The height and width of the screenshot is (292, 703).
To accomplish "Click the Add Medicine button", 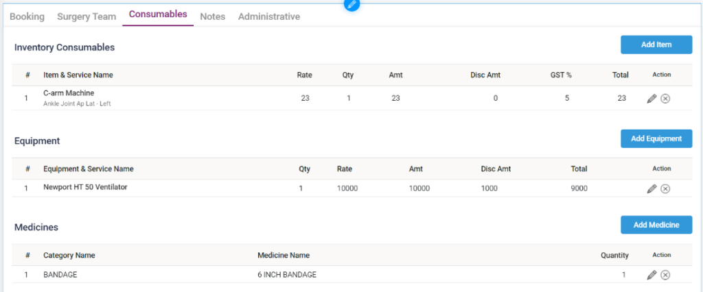I will point(656,225).
